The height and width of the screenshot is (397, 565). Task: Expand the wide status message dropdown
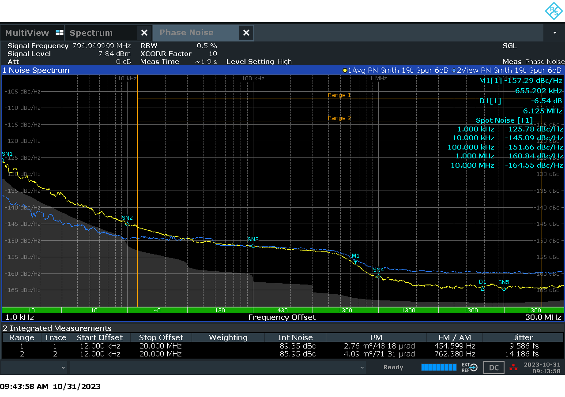click(362, 367)
